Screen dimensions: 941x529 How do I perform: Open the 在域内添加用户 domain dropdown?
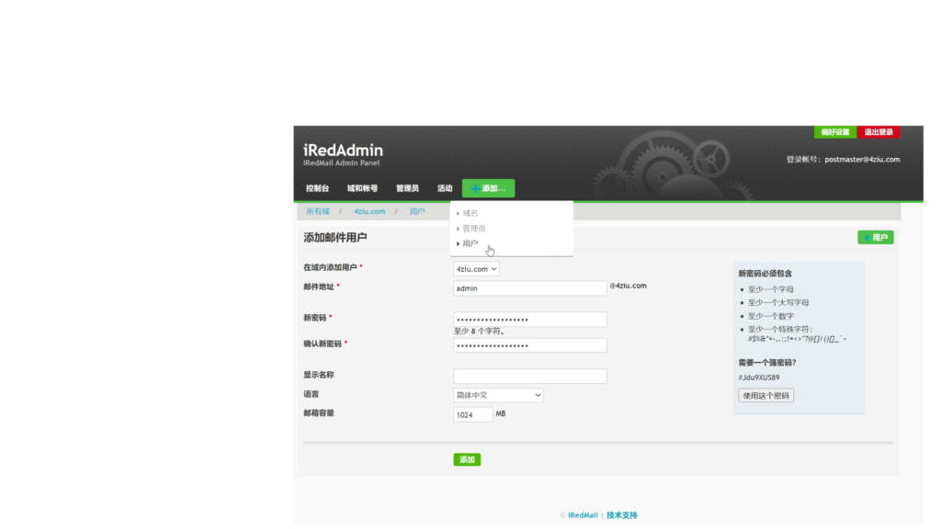pos(476,269)
